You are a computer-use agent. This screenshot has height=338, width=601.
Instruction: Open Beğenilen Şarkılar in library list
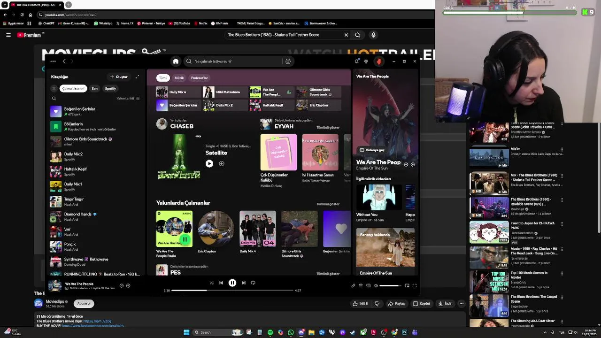click(95, 111)
